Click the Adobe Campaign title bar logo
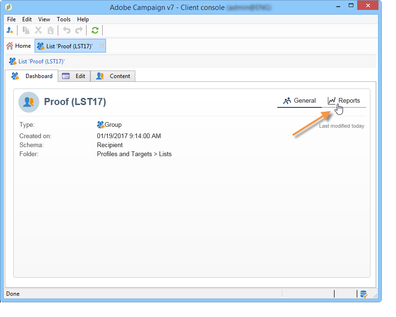The height and width of the screenshot is (317, 396). [x=9, y=7]
